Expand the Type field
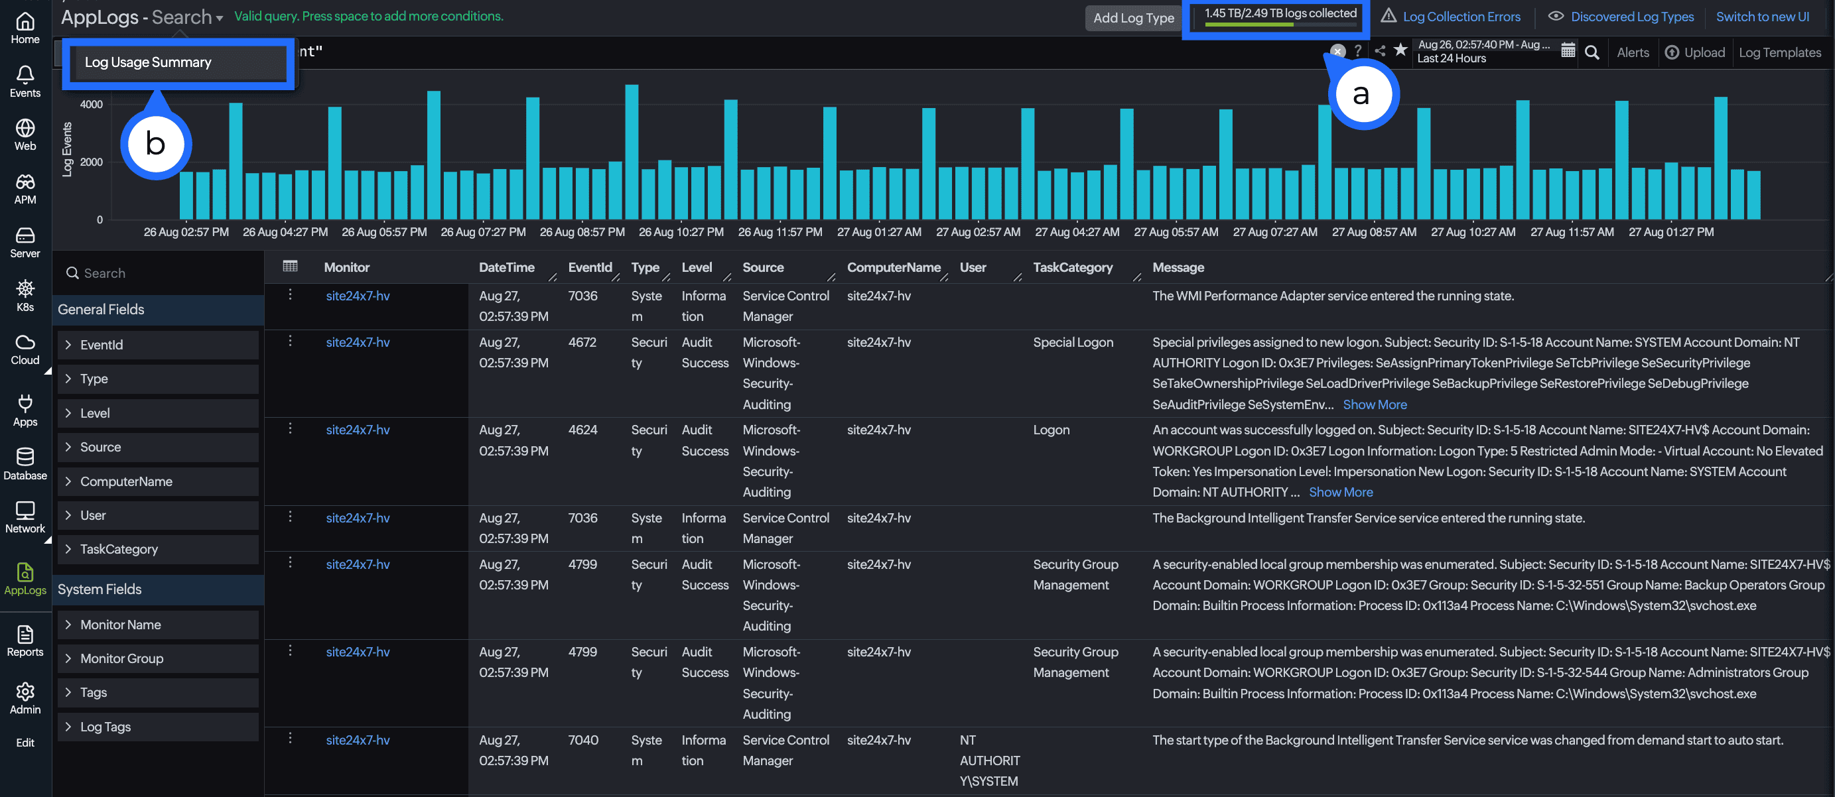 point(158,379)
